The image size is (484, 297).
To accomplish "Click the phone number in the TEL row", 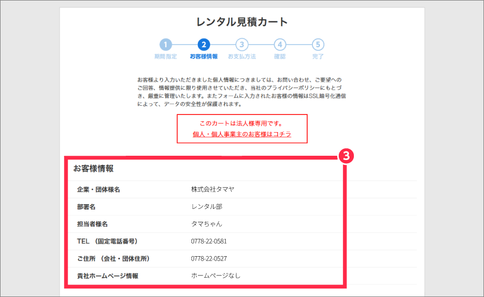I will 209,241.
